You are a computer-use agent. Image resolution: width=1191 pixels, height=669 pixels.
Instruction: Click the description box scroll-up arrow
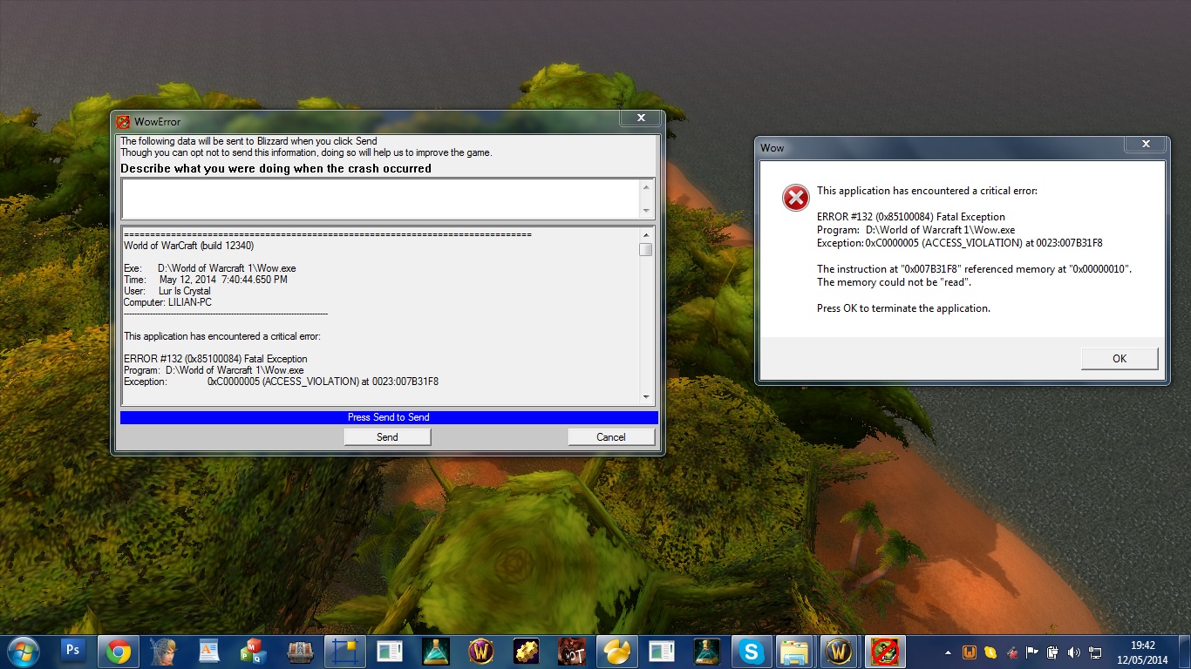pyautogui.click(x=646, y=187)
